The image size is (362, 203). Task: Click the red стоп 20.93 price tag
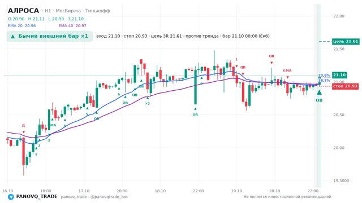346,86
